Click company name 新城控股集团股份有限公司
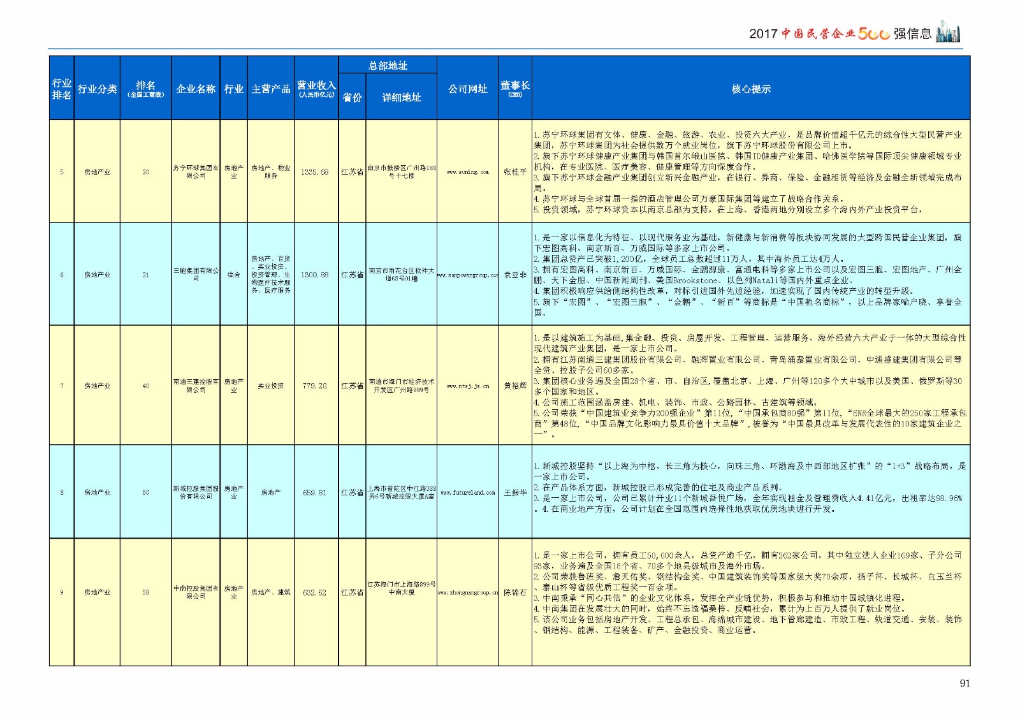 point(196,492)
